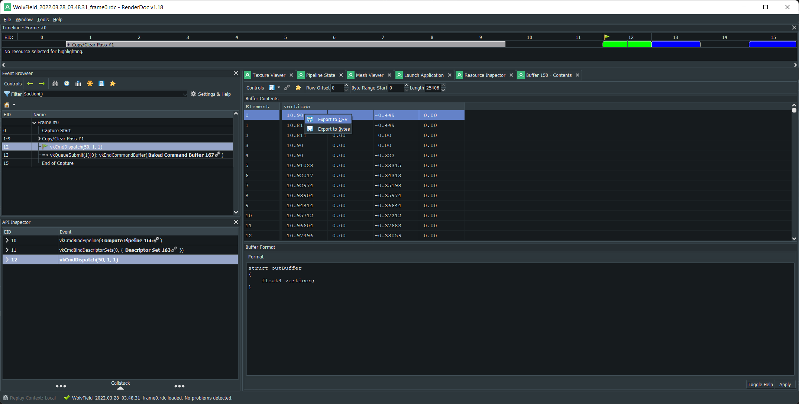Click the Buffer viewer floppy export icon
The height and width of the screenshot is (404, 799).
(x=272, y=88)
